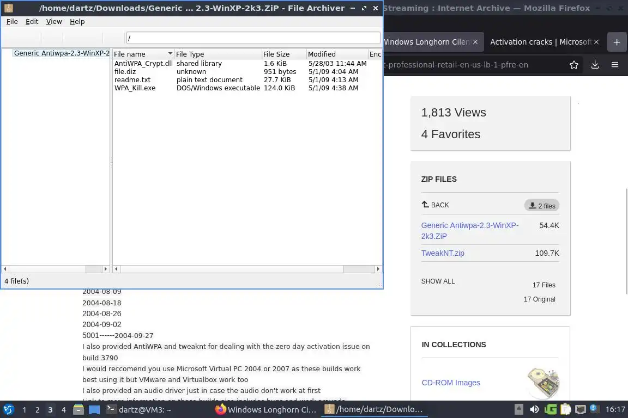Click the file list horizontal scrollbar
Image resolution: width=628 pixels, height=418 pixels.
(x=247, y=269)
